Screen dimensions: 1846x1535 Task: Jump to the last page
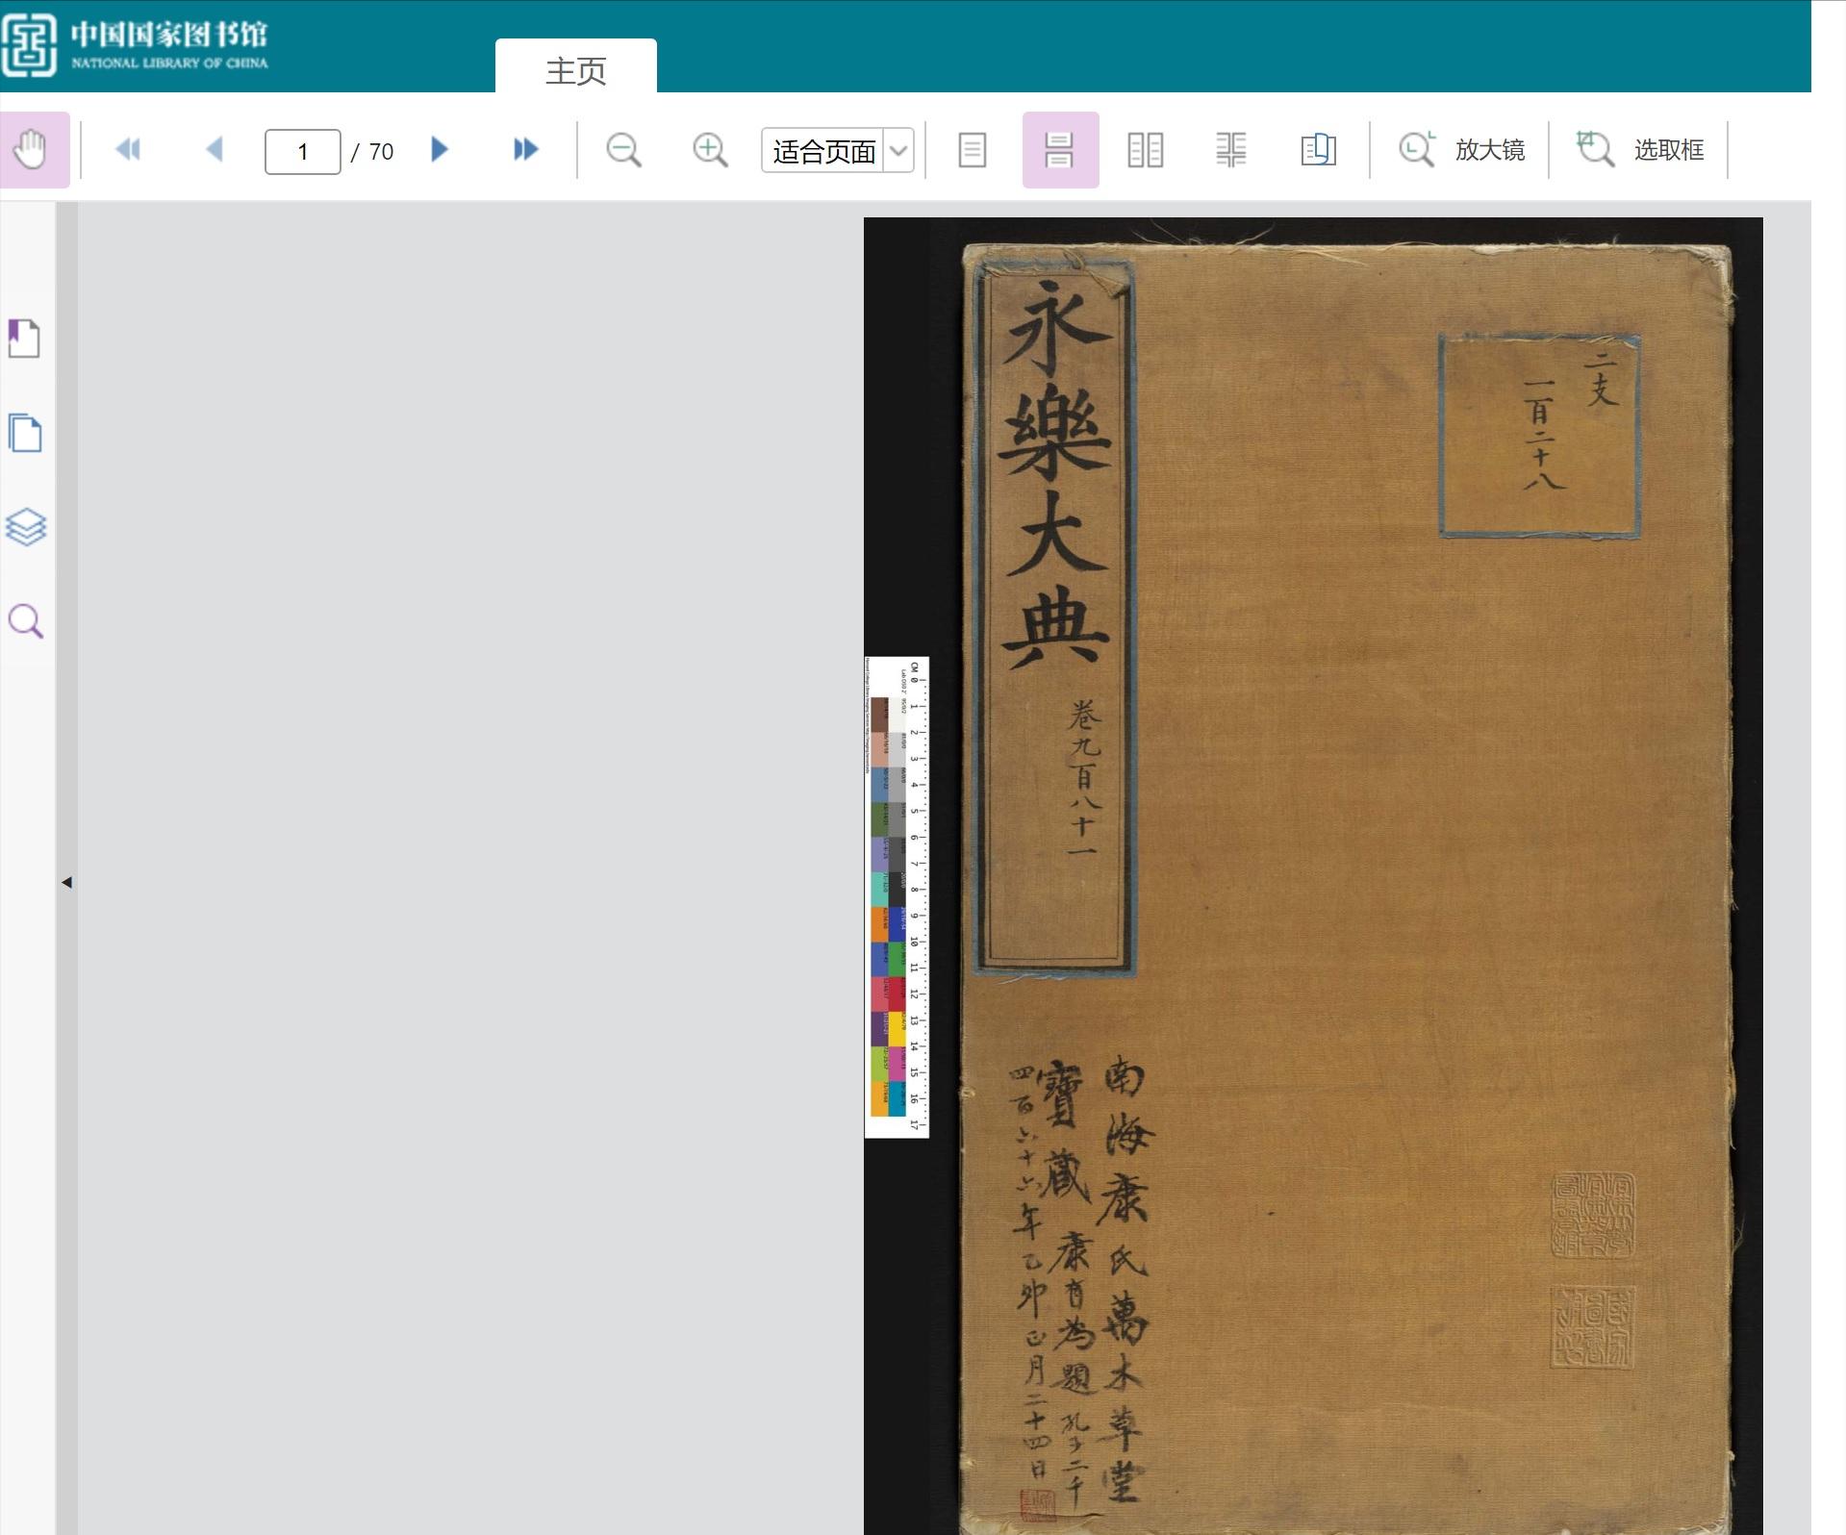click(x=525, y=150)
